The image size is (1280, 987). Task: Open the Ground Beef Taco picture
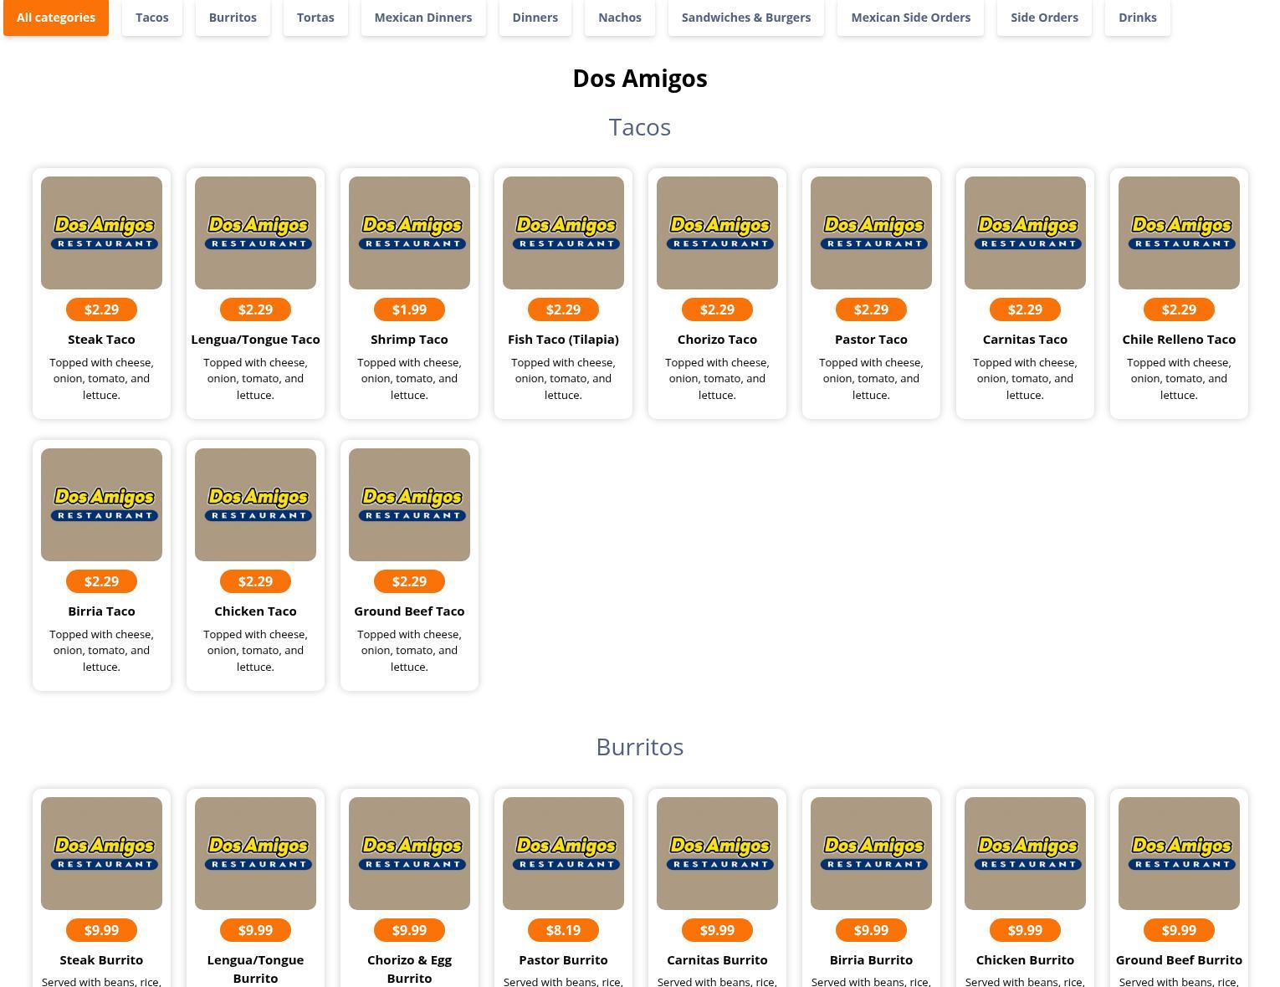(x=409, y=504)
